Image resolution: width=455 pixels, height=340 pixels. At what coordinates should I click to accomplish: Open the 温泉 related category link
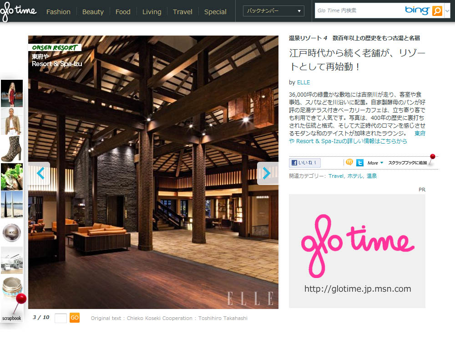pyautogui.click(x=372, y=176)
